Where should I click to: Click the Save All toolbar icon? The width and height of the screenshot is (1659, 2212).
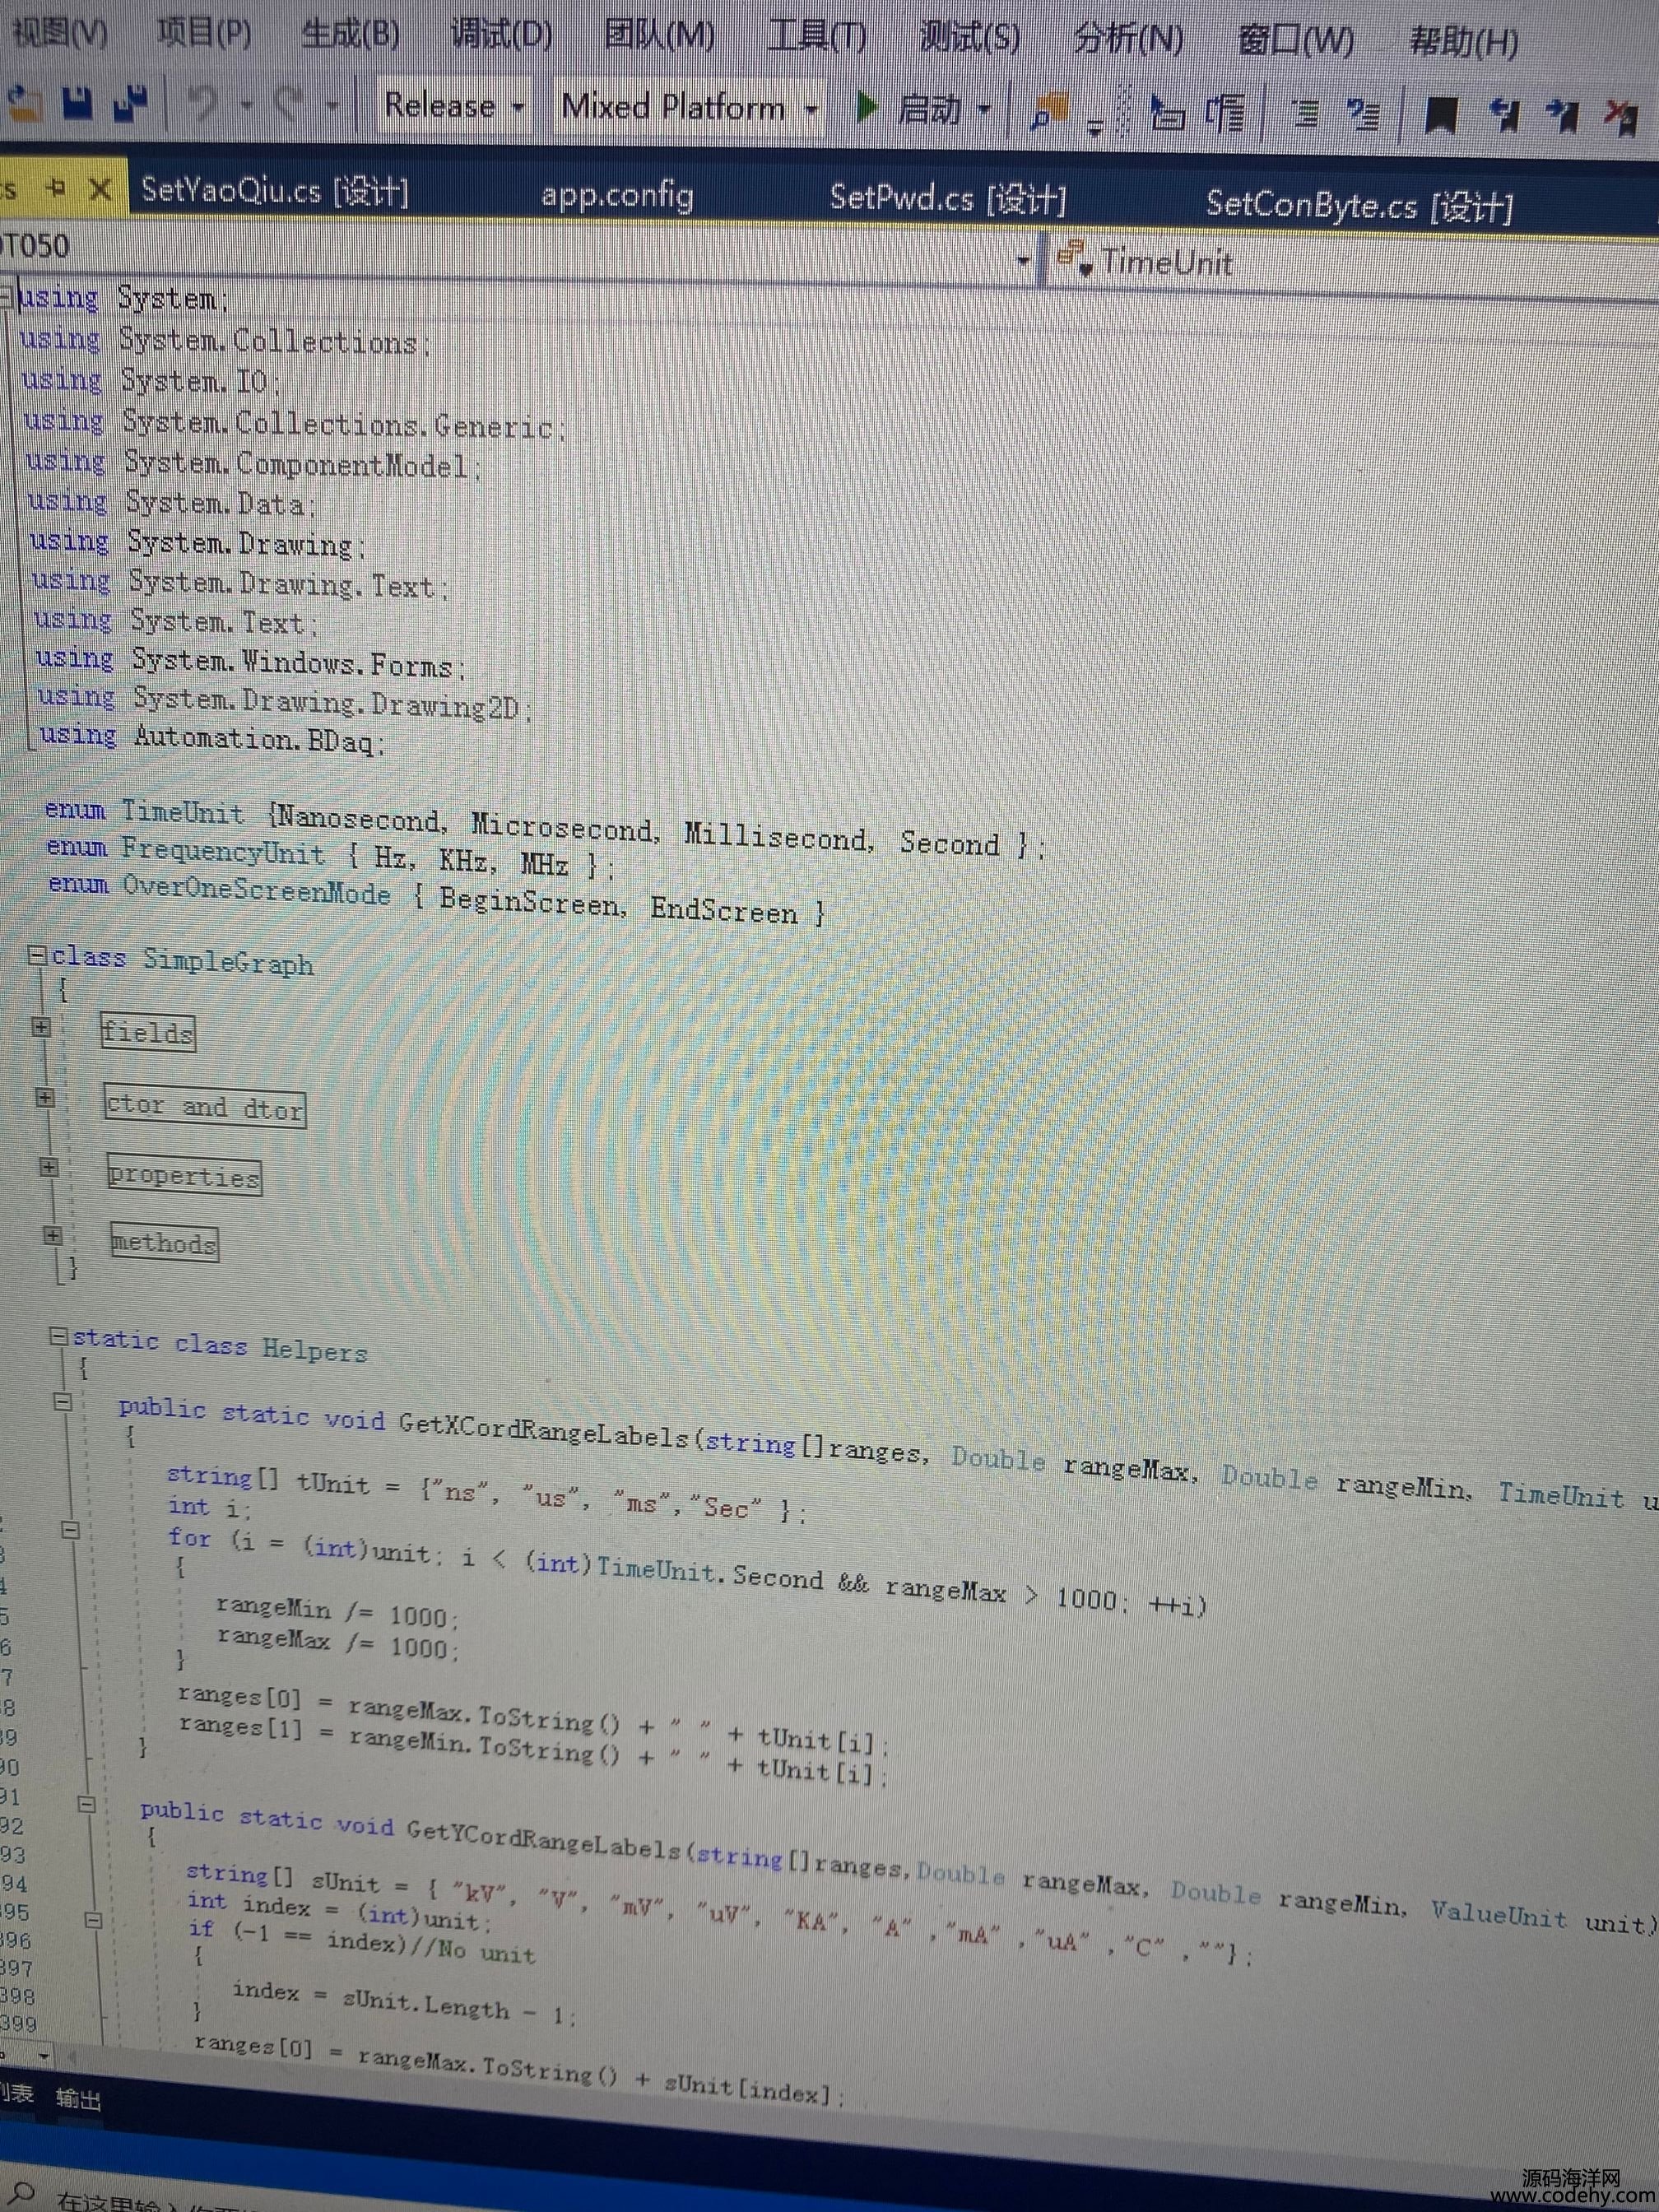[130, 103]
